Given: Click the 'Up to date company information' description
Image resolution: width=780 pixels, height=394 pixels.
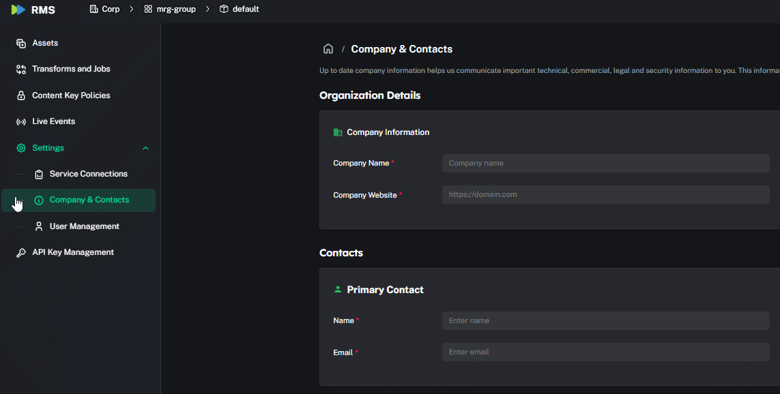Looking at the screenshot, I should tap(549, 71).
